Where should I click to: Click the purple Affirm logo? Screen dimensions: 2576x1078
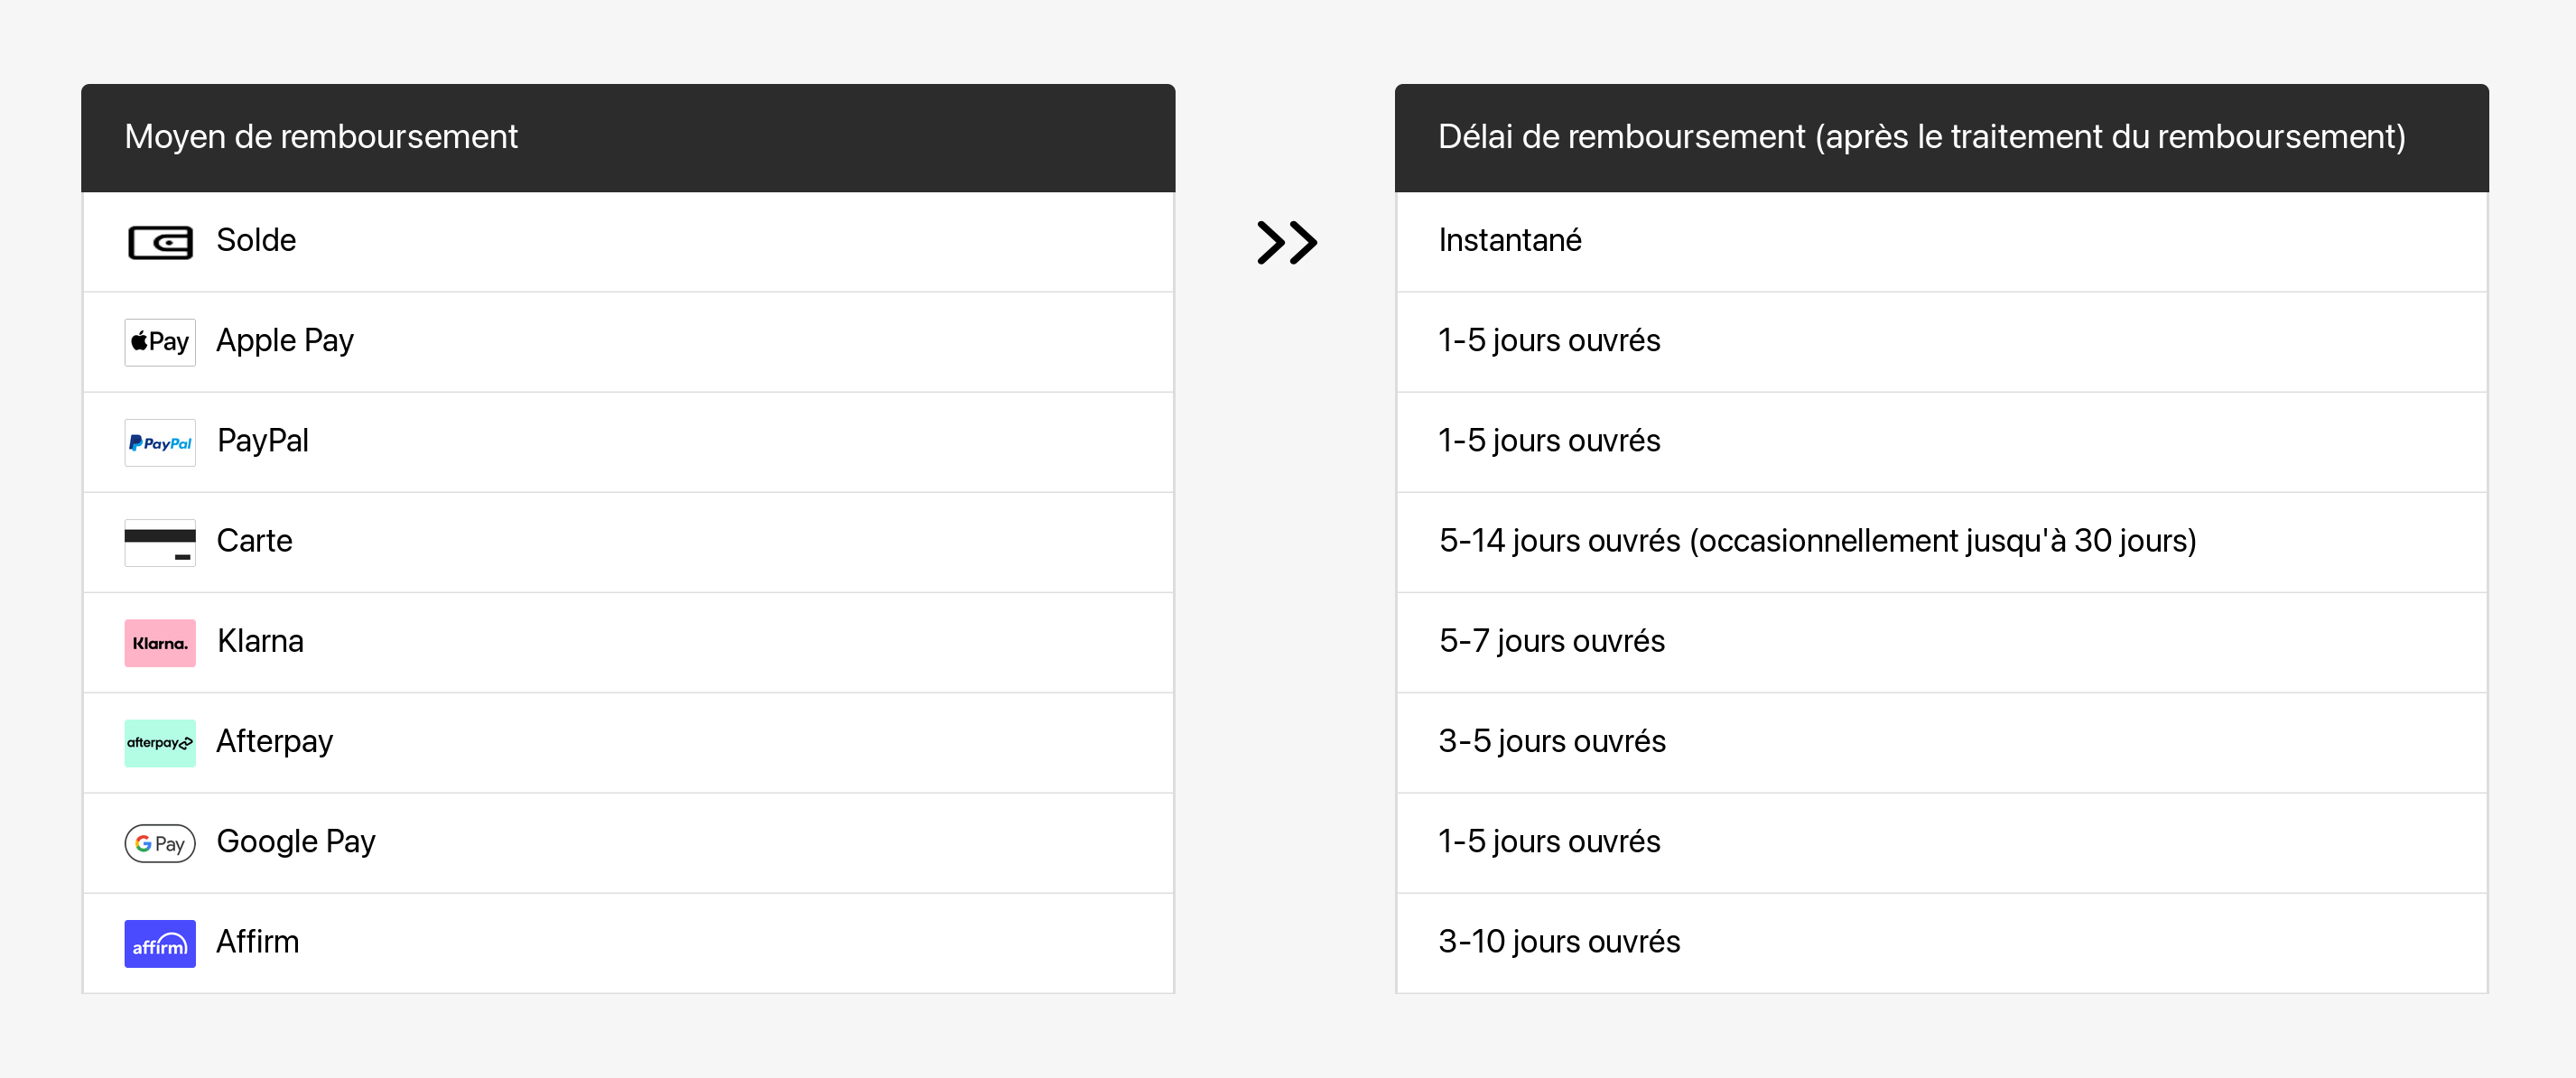pos(160,943)
